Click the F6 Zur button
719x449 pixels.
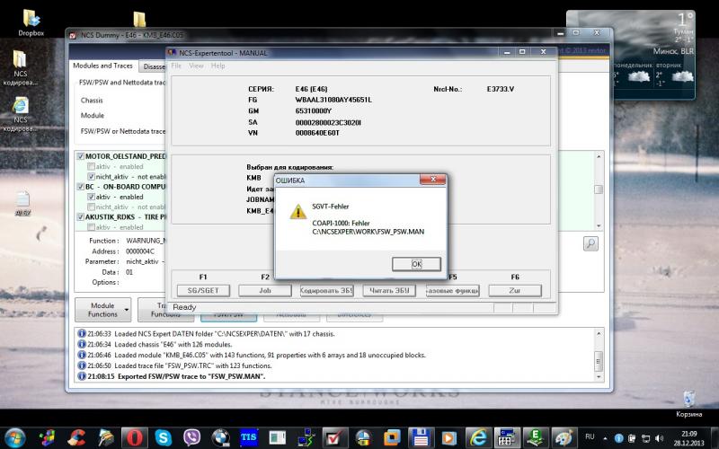[x=515, y=290]
